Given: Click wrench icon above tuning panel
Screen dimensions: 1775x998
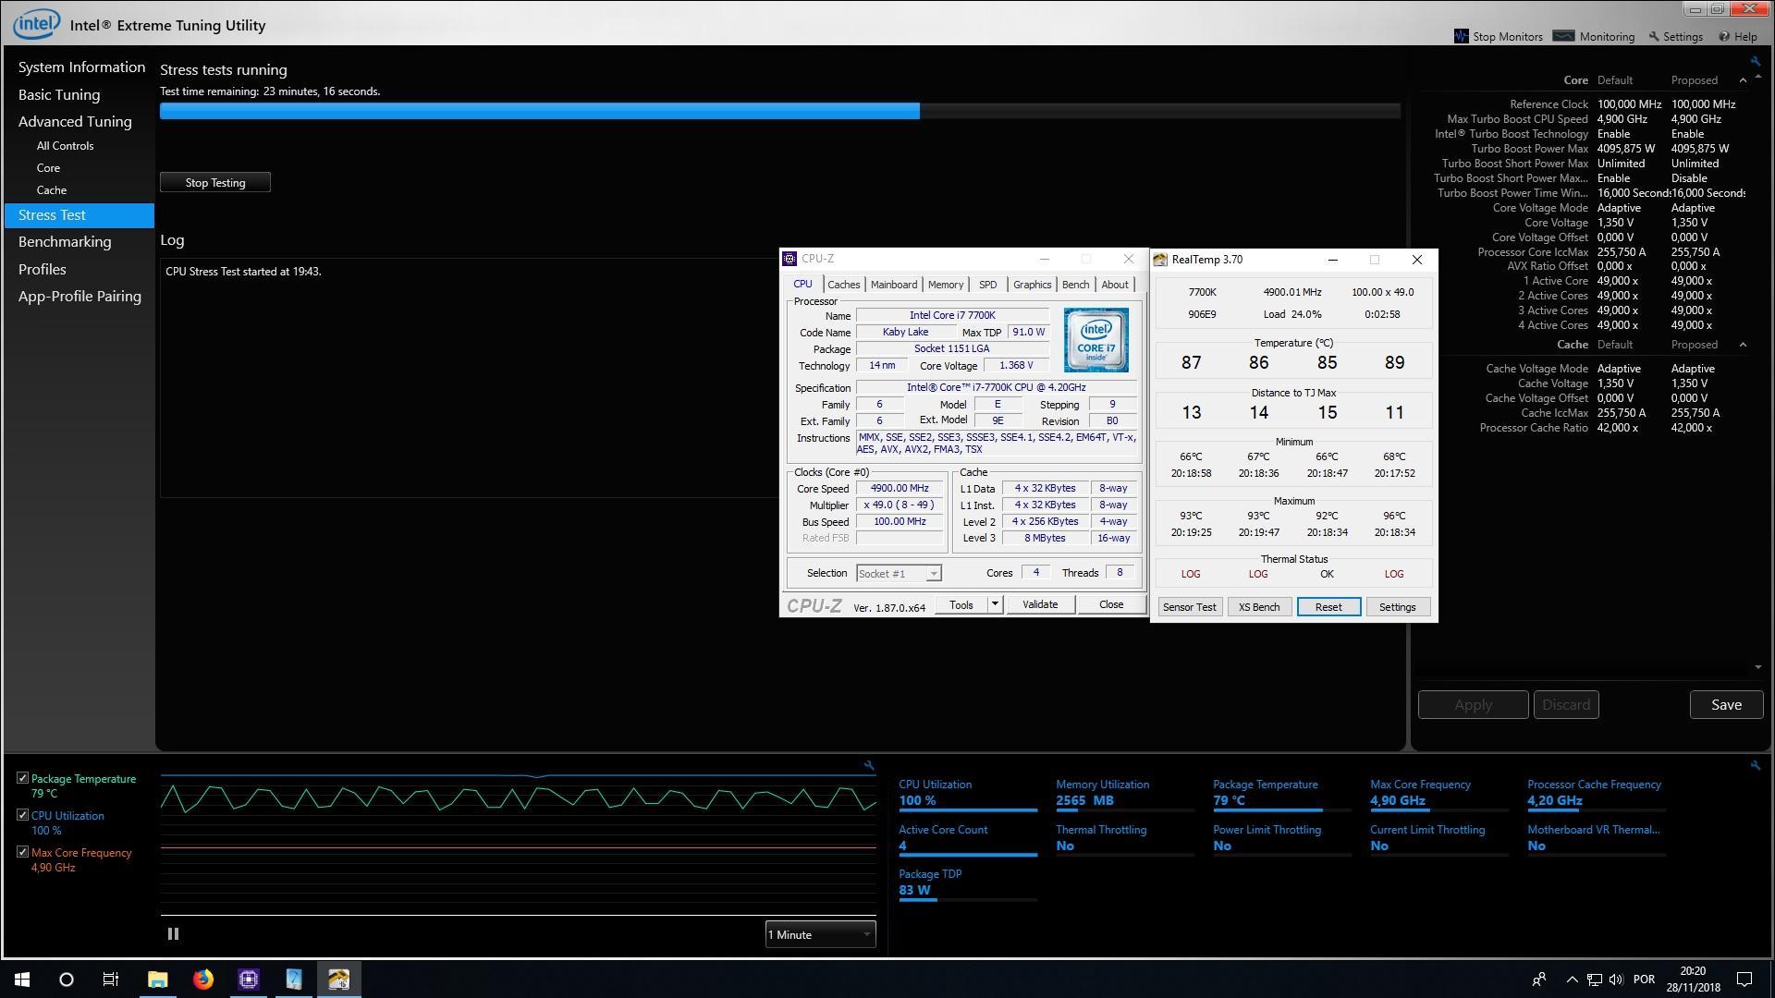Looking at the screenshot, I should point(1755,62).
